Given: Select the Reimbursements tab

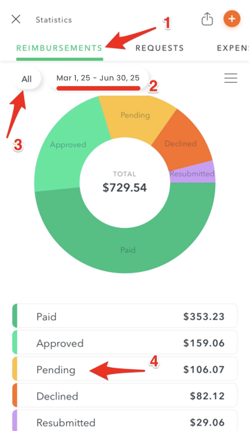Looking at the screenshot, I should (x=59, y=48).
